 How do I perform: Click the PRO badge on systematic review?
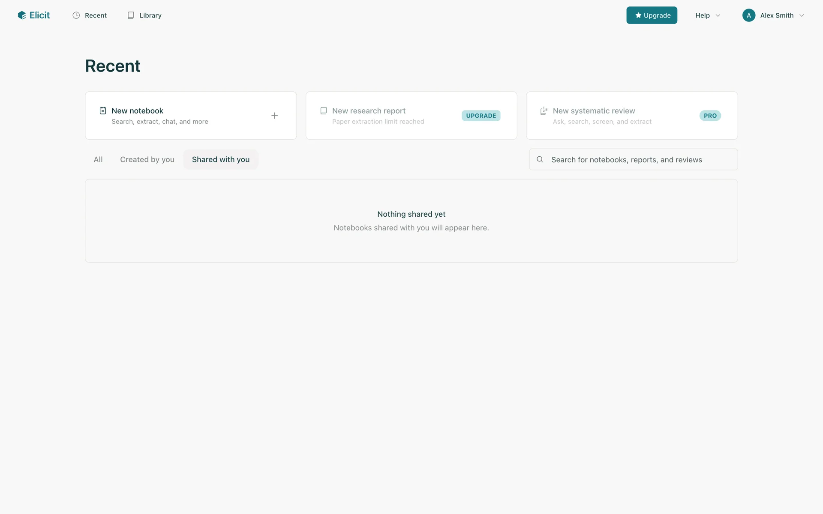pyautogui.click(x=710, y=116)
